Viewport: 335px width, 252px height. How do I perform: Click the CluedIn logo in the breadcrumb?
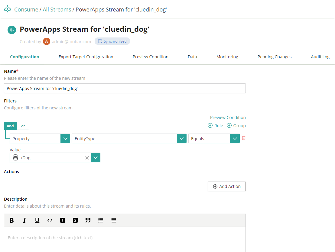[8, 9]
